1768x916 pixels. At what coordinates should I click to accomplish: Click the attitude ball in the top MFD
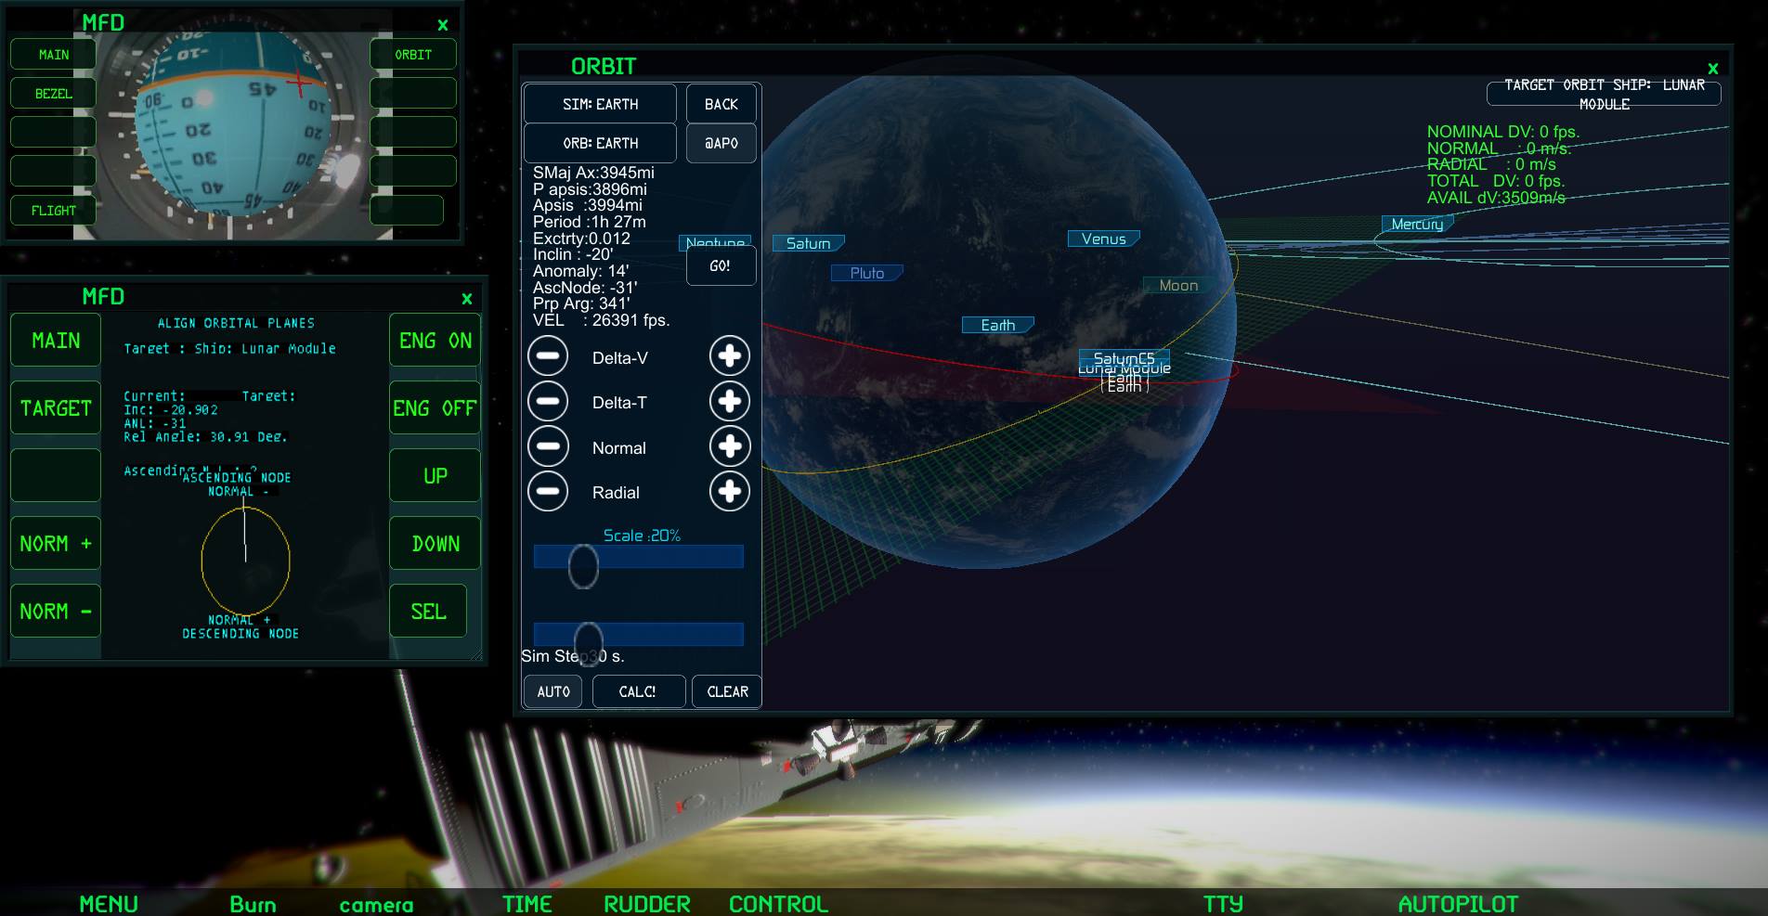[x=232, y=123]
